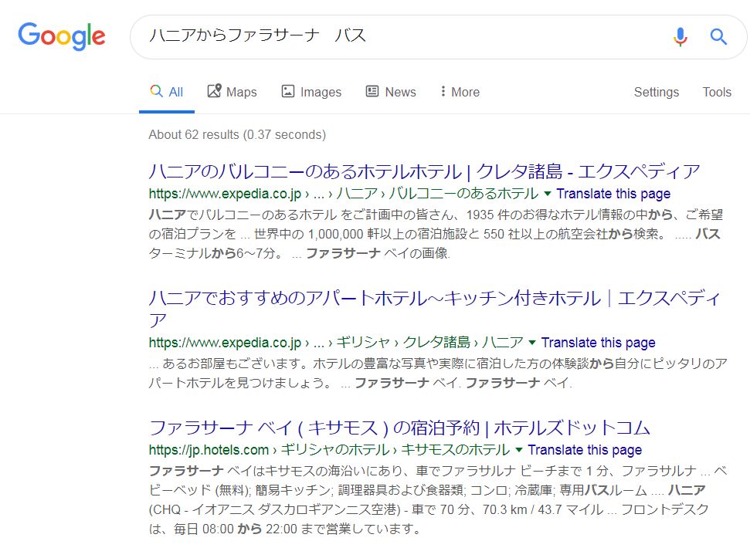750x558 pixels.
Task: Select the All results tab
Action: (167, 92)
